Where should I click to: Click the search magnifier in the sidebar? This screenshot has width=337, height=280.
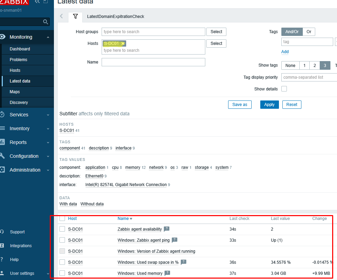pyautogui.click(x=45, y=21)
